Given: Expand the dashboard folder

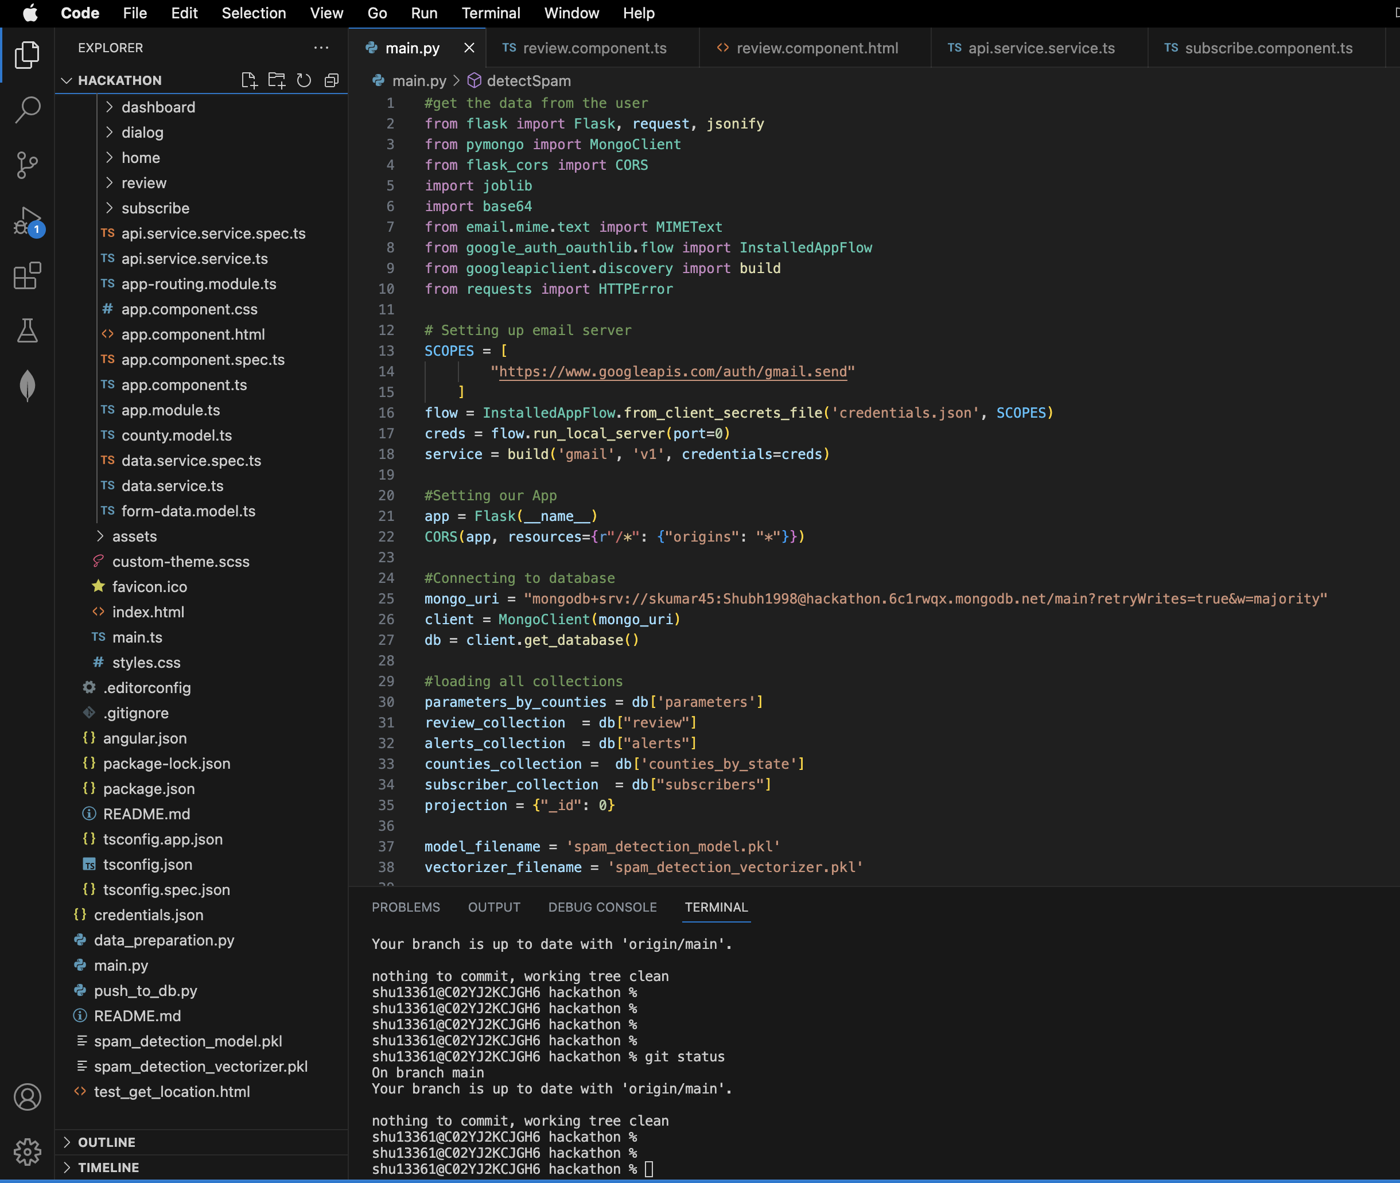Looking at the screenshot, I should click(x=158, y=107).
